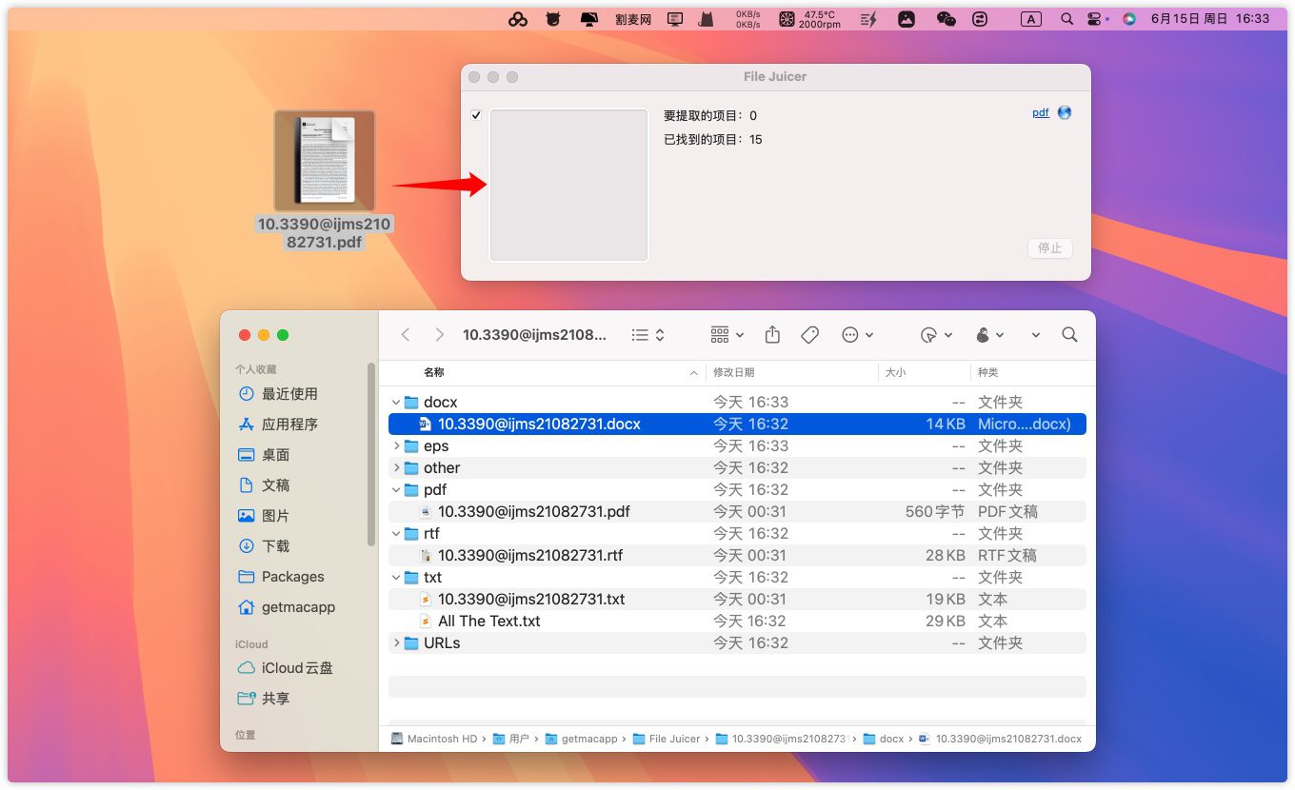Toggle the checkbox in File Juicer window

pyautogui.click(x=476, y=115)
